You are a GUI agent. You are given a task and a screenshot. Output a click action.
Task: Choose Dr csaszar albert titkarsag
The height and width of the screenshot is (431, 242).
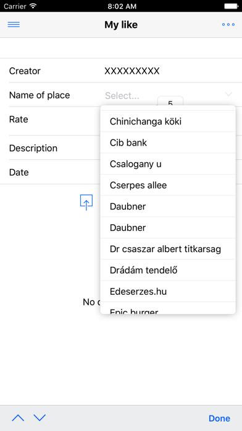(168, 249)
